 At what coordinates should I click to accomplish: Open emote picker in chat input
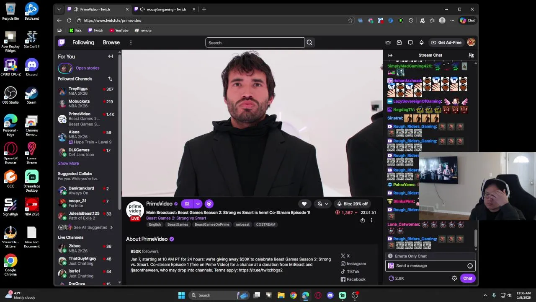click(470, 266)
